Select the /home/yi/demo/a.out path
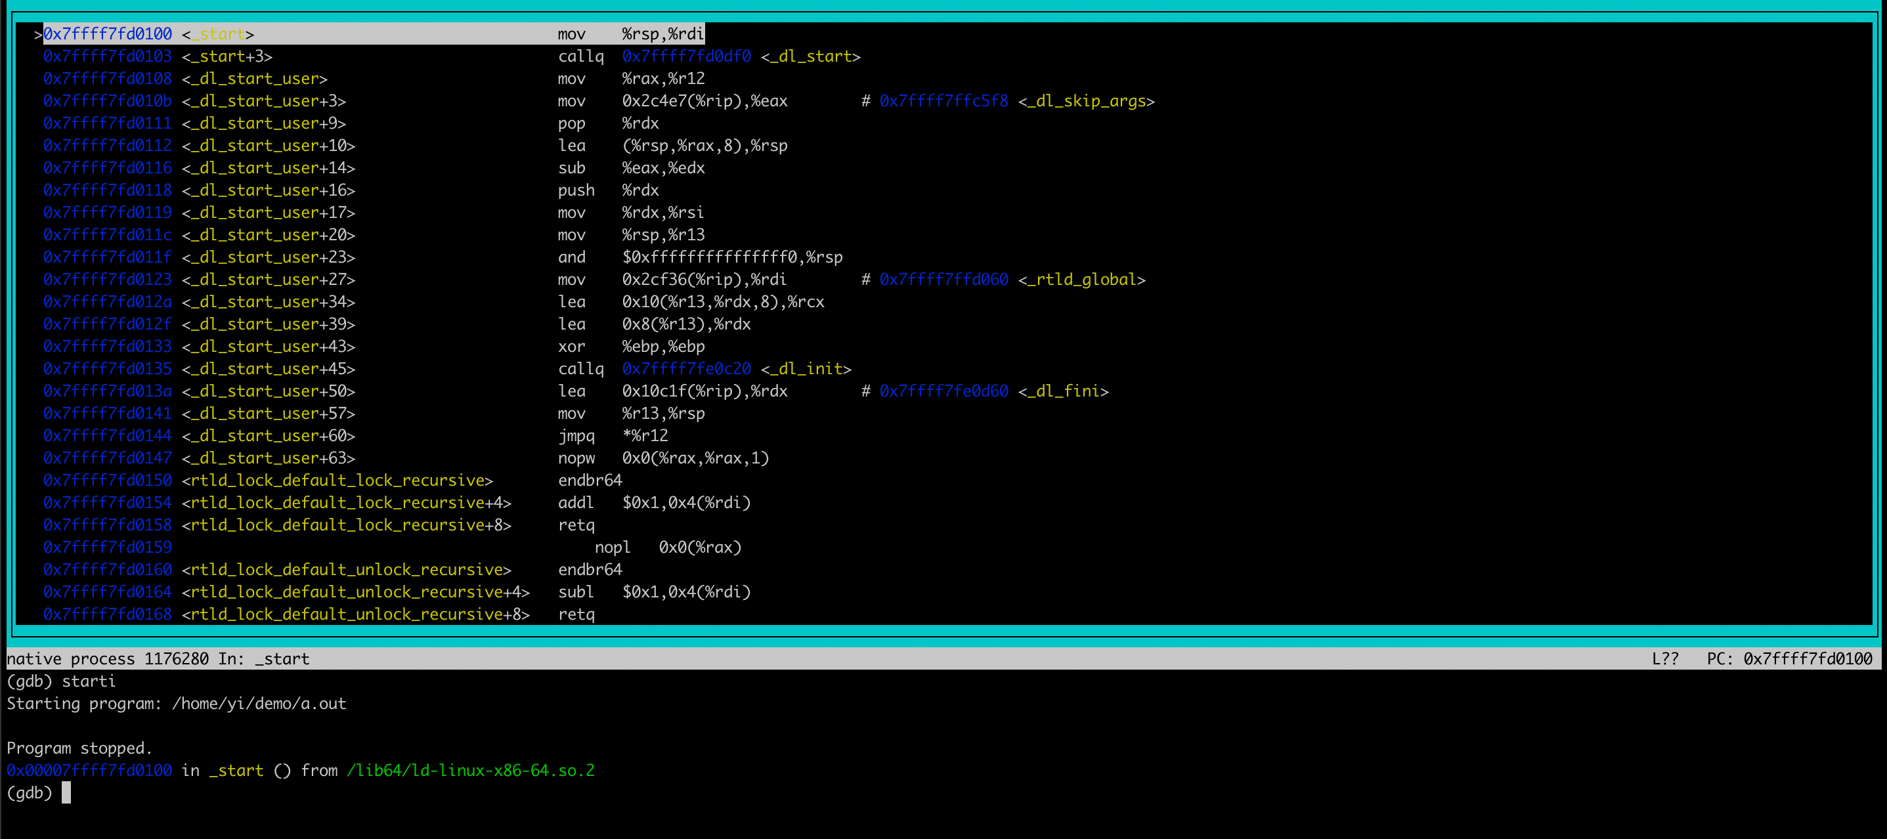 [259, 704]
